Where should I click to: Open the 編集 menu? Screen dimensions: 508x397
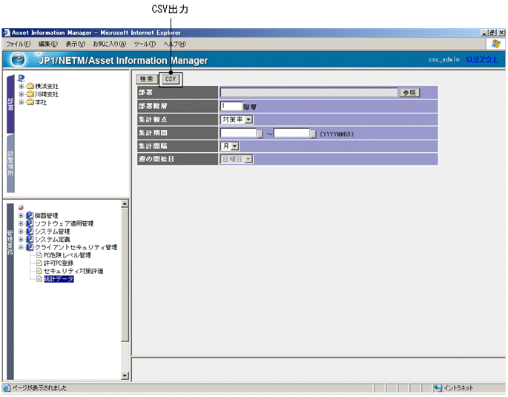click(x=48, y=44)
